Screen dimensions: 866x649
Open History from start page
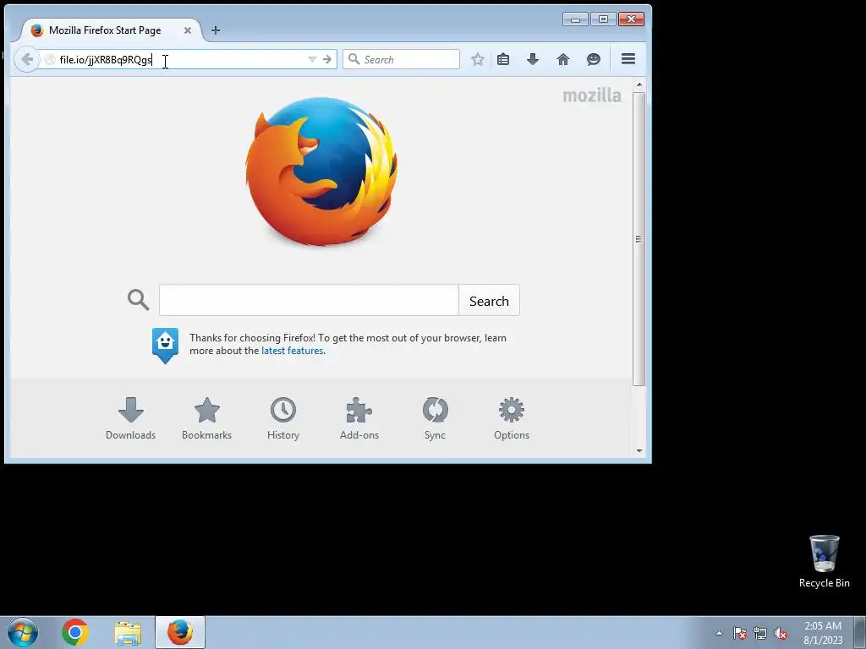coord(282,418)
